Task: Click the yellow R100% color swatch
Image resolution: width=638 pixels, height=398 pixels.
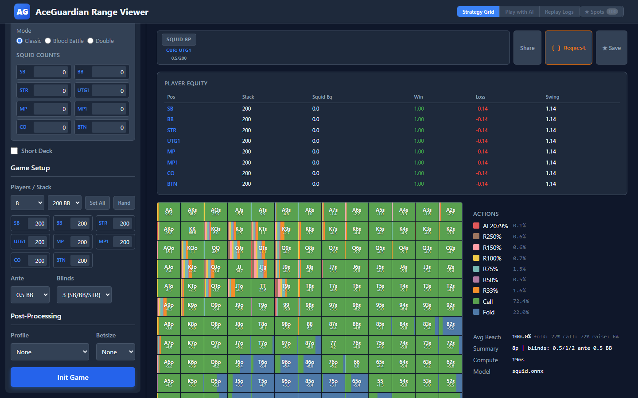Action: coord(476,258)
